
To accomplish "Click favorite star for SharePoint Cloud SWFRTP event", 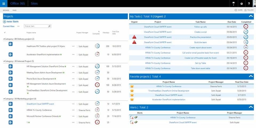I will (132, 95).
